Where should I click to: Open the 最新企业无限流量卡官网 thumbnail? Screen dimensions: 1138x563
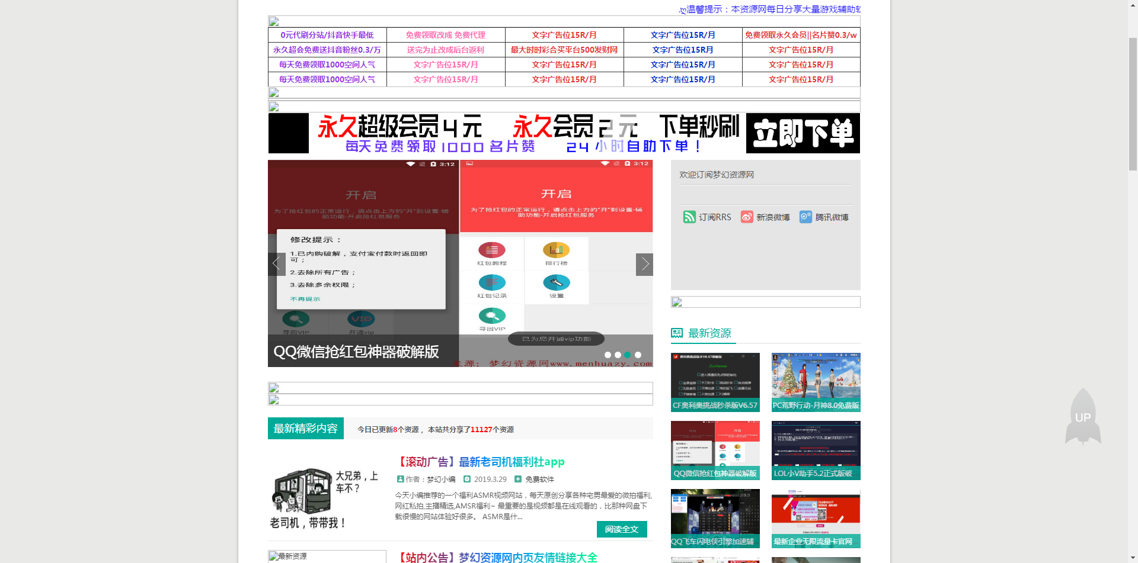(x=816, y=519)
